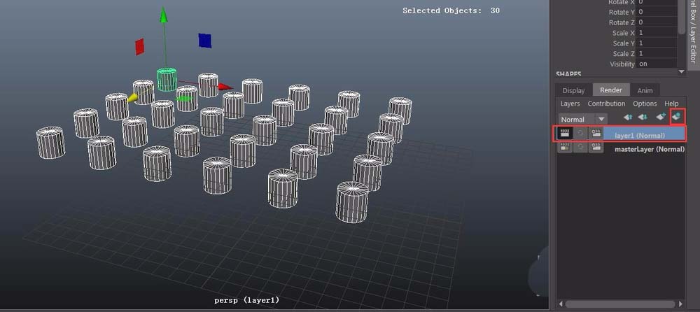The width and height of the screenshot is (700, 312).
Task: Click layer editor horizontal scrollbar right arrow
Action: point(681,304)
